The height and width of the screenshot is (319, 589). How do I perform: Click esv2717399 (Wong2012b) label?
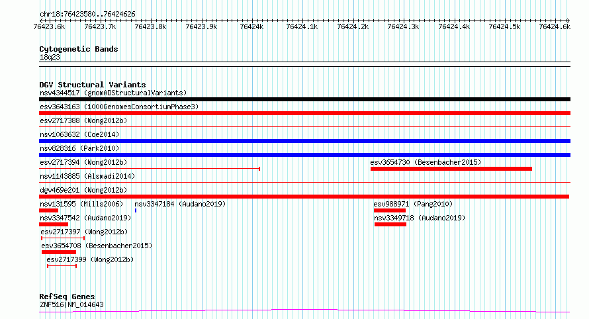tap(90, 259)
